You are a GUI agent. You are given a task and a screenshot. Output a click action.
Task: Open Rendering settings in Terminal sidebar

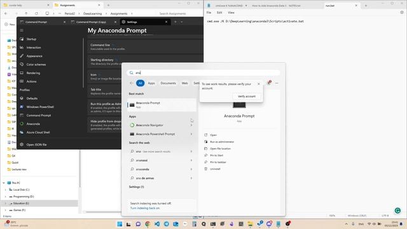33,73
